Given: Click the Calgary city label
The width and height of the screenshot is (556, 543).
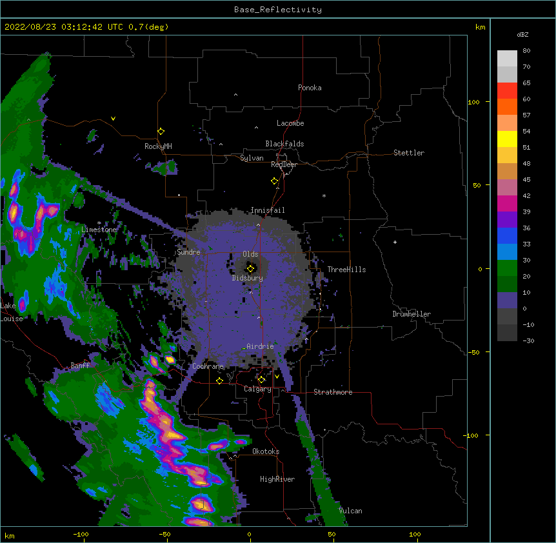Looking at the screenshot, I should [257, 389].
